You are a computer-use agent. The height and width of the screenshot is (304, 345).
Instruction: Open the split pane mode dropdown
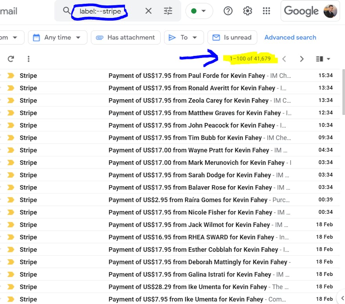[323, 59]
